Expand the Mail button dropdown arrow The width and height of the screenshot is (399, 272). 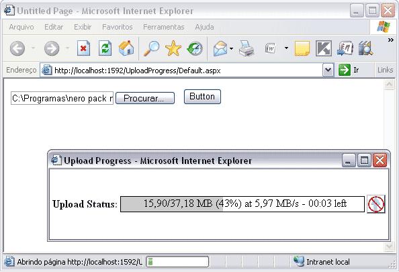click(231, 48)
